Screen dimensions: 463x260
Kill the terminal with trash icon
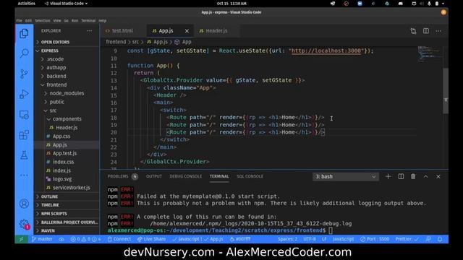[x=413, y=176]
